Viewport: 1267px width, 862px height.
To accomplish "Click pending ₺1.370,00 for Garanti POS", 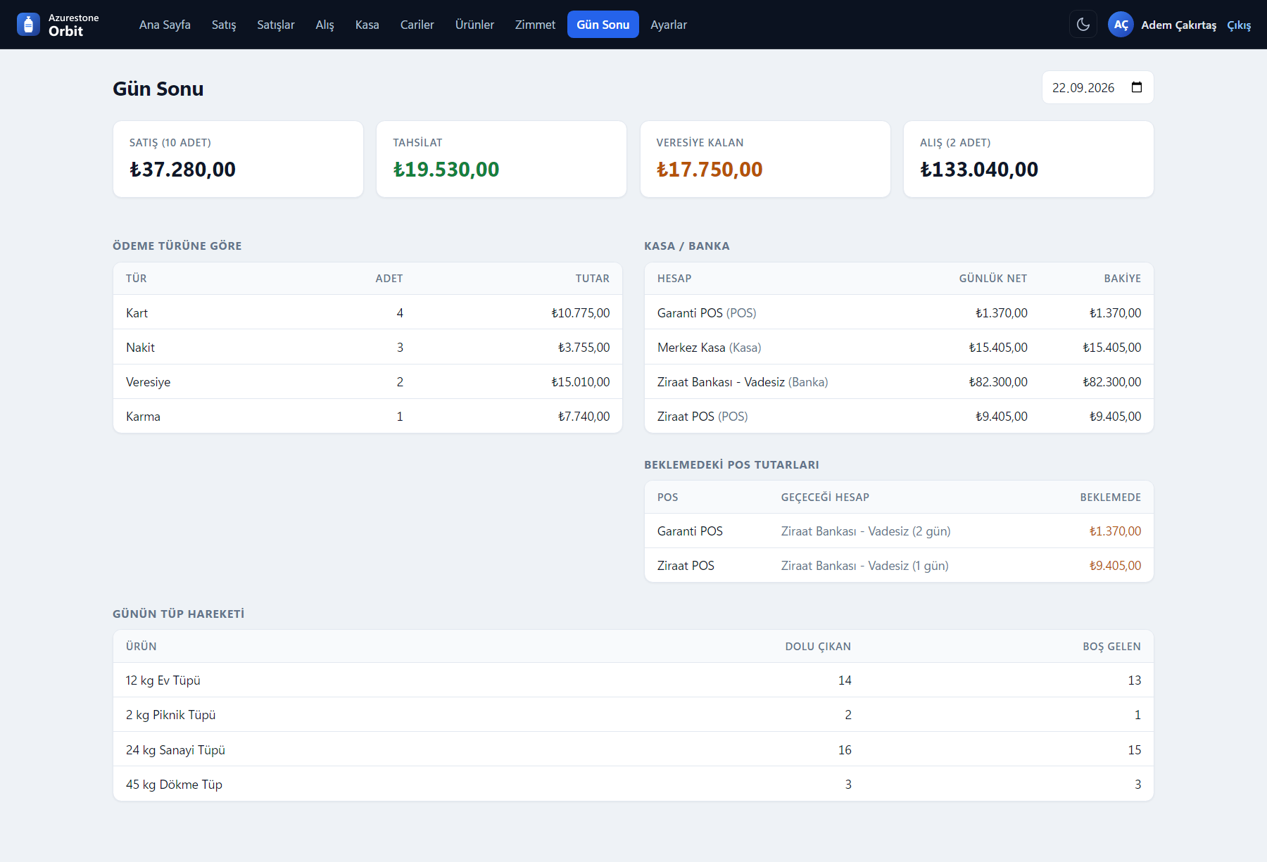I will 1115,531.
